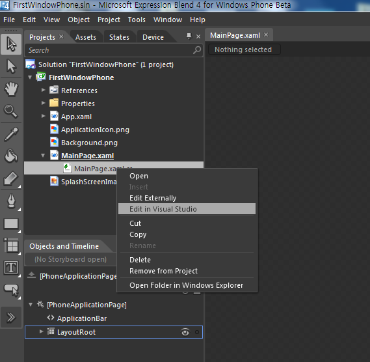Click the SplashScreenImage file icon
This screenshot has width=370, height=362.
54,181
